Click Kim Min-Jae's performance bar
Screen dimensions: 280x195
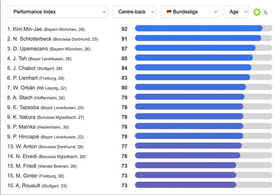tap(199, 28)
